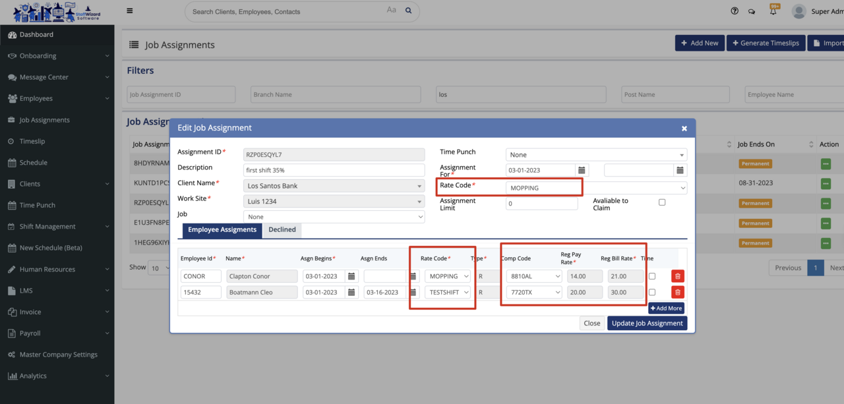Screen dimensions: 844x404
Task: Open Timeslip from the sidebar
Action: 32,141
